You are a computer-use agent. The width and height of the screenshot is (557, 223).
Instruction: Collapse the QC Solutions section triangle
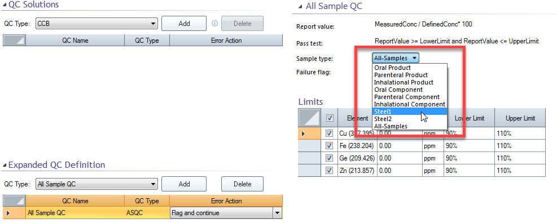pyautogui.click(x=4, y=5)
